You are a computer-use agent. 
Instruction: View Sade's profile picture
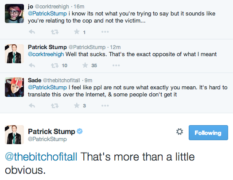tap(14, 87)
